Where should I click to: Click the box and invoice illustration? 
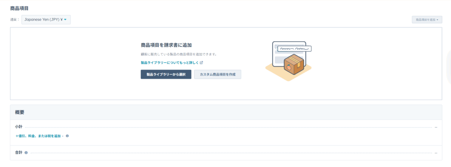[288, 61]
